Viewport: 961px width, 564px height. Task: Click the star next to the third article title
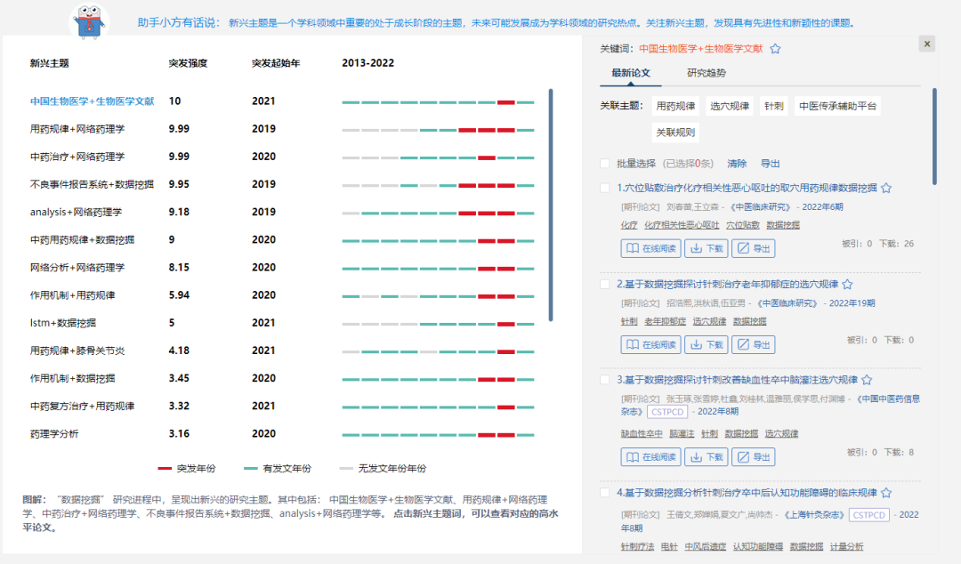867,380
